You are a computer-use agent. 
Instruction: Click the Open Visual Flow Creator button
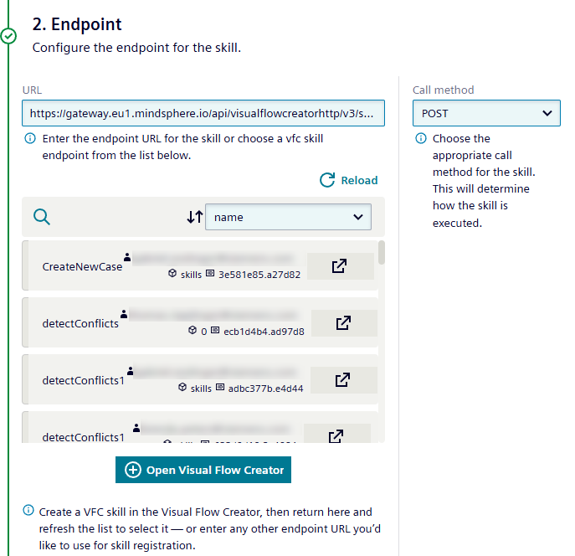click(203, 470)
